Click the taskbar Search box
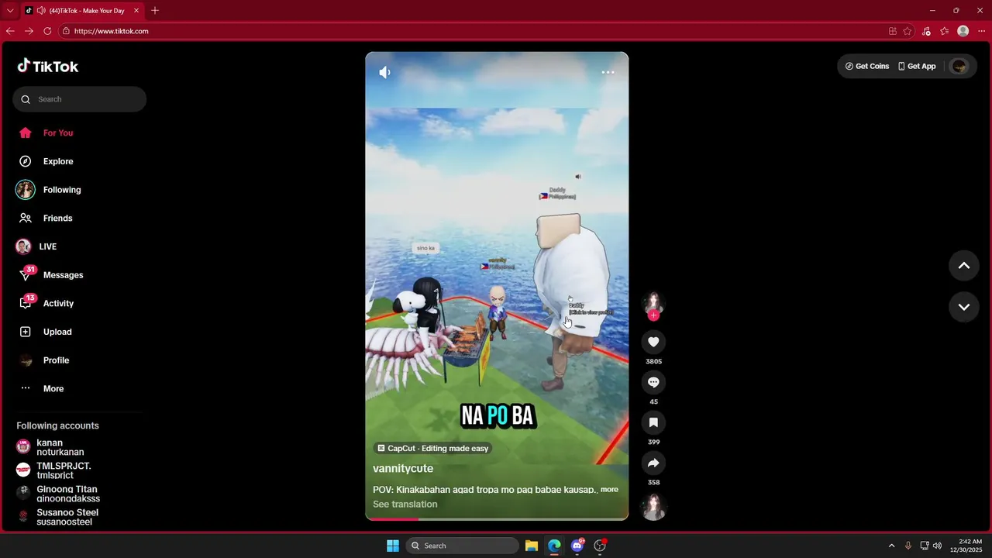The image size is (992, 558). click(x=463, y=546)
